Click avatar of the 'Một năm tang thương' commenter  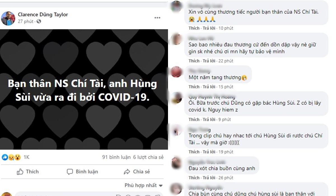click(x=177, y=72)
